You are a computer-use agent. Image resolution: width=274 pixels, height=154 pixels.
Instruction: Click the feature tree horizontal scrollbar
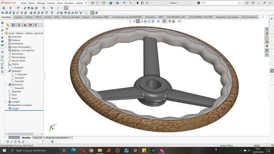pos(21,134)
